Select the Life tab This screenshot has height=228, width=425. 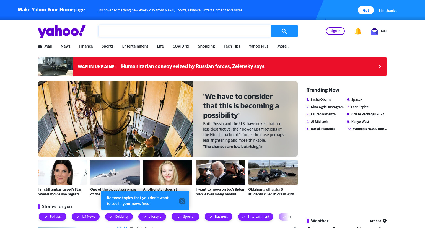(160, 46)
